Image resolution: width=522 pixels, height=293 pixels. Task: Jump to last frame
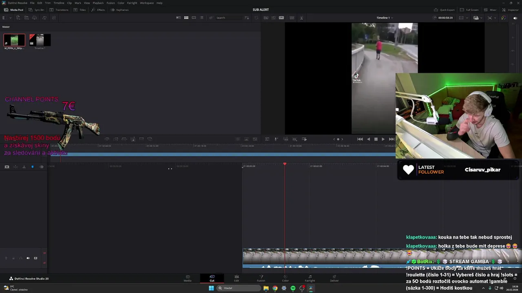(x=391, y=139)
